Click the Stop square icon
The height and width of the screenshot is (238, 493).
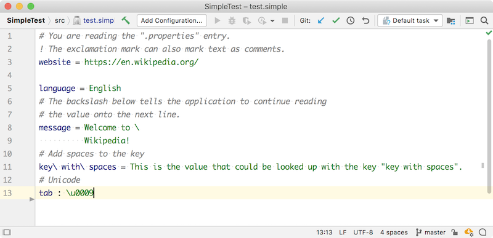(285, 21)
